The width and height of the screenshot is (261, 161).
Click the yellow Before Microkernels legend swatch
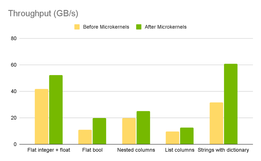(x=77, y=27)
